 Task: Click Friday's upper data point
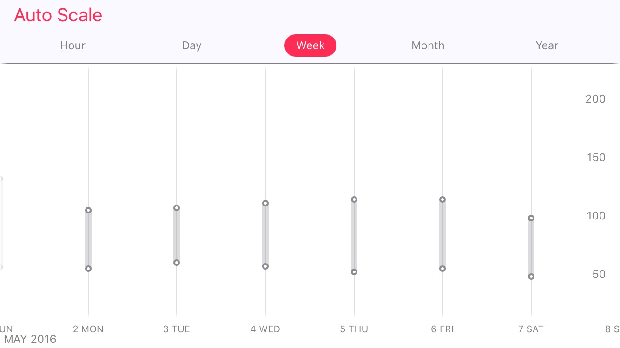[442, 200]
